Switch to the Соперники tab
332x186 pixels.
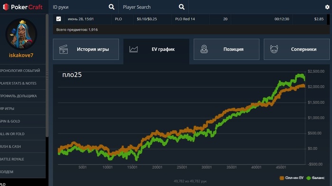point(296,49)
